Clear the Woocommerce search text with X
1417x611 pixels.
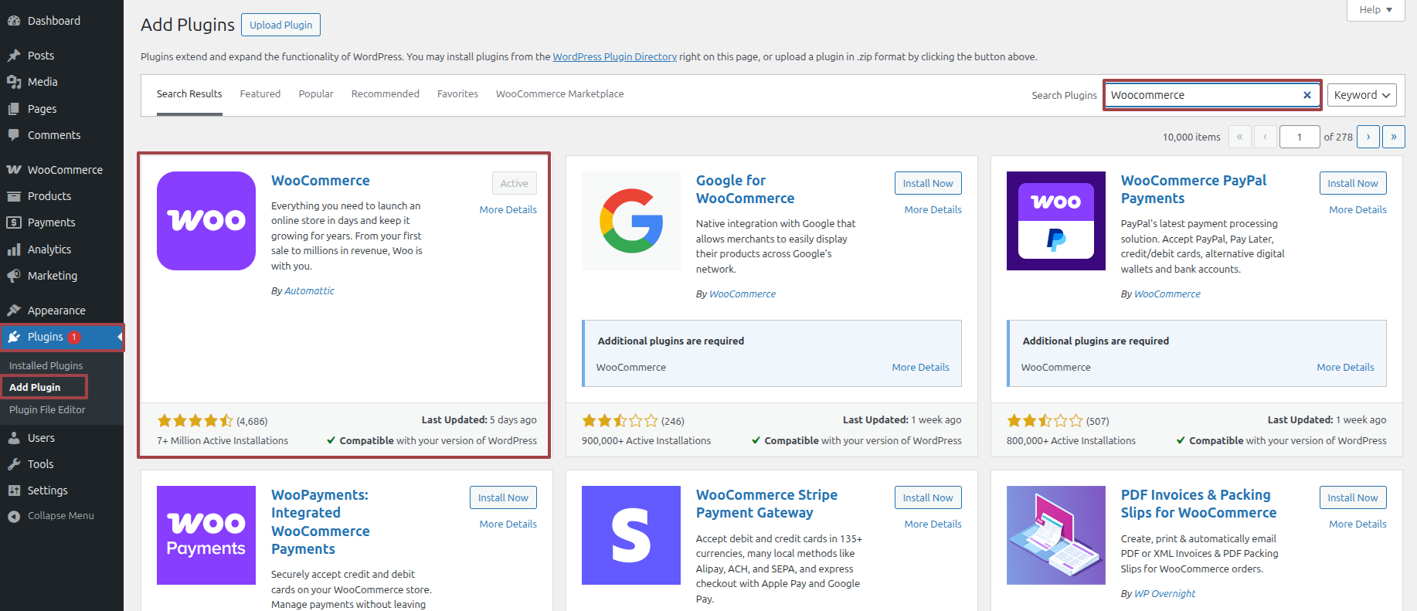point(1307,95)
